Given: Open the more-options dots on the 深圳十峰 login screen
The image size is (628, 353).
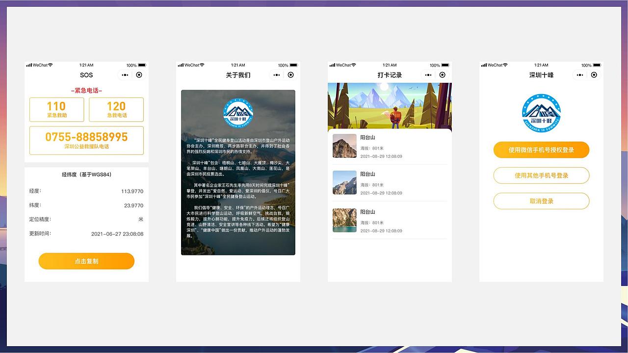Looking at the screenshot, I should pyautogui.click(x=580, y=75).
